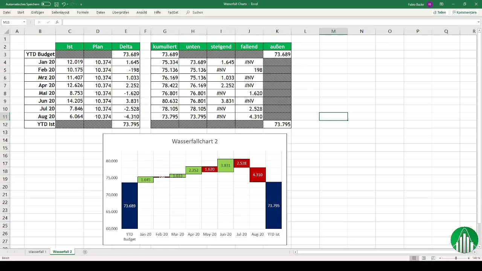
Task: Expand the formula bar chevron
Action: [x=479, y=22]
